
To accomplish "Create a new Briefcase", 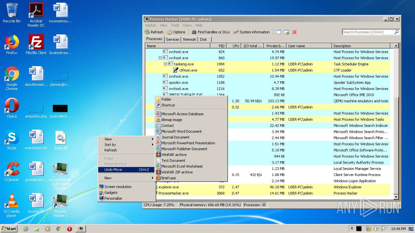I will point(191,178).
